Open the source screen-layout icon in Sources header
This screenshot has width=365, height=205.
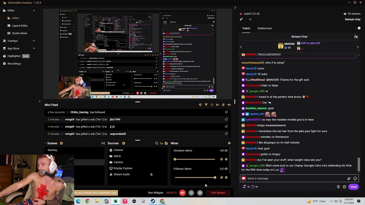157,143
